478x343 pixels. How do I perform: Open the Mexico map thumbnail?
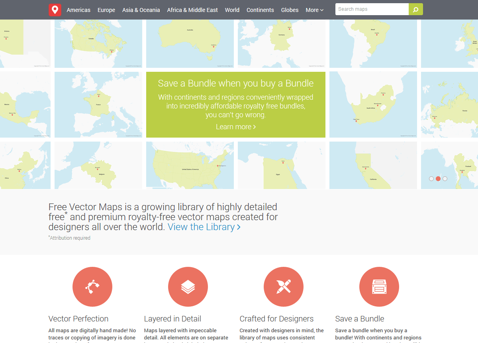25,104
